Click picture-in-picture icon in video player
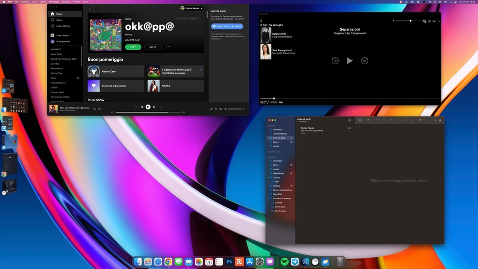Viewport: 478px width, 269px height. point(424,21)
